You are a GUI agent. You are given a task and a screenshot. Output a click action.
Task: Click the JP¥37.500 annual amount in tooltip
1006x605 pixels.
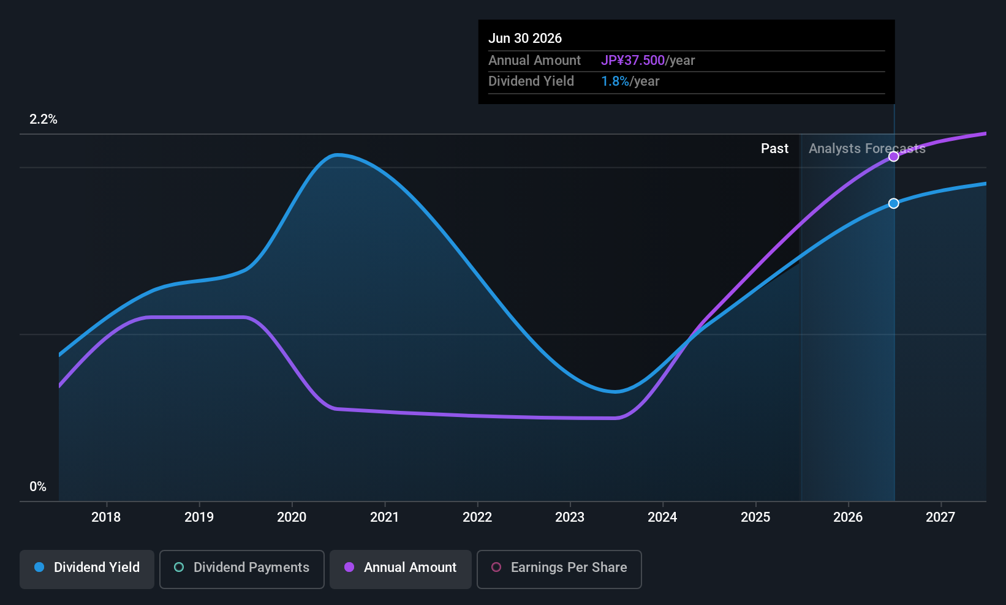(x=633, y=60)
